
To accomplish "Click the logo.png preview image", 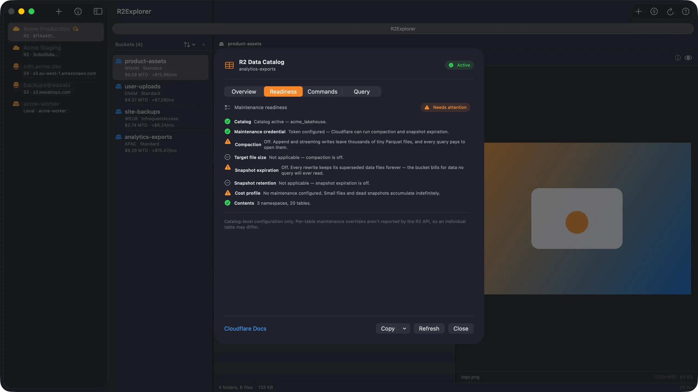I will tap(588, 218).
